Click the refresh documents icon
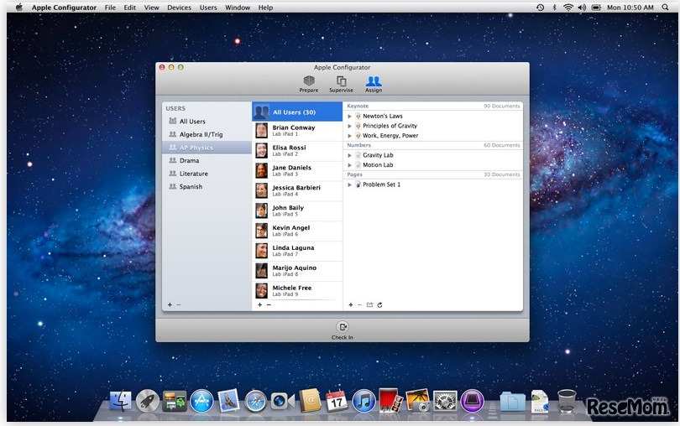Screen dimensions: 680x426 pyautogui.click(x=380, y=304)
